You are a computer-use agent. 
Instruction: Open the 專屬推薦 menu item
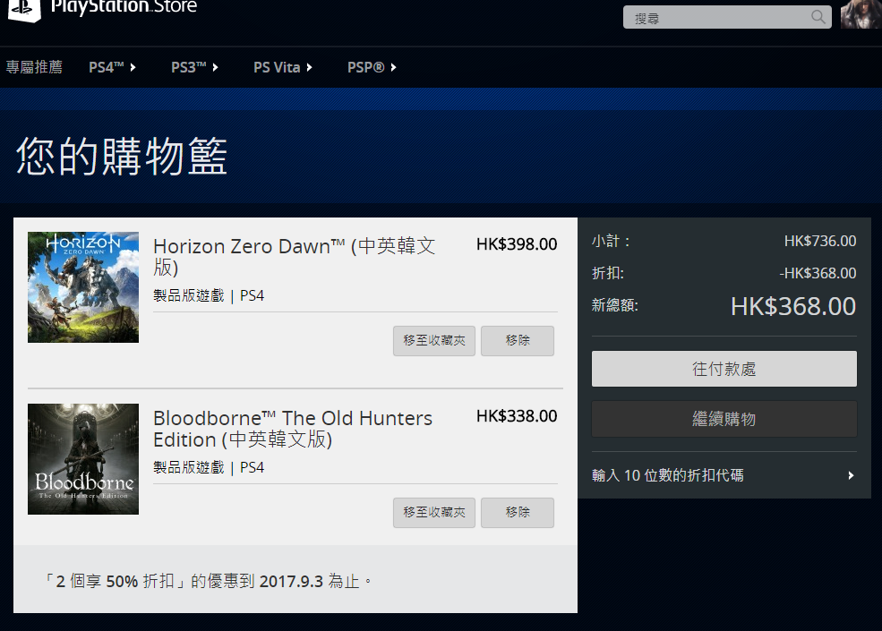click(x=34, y=67)
